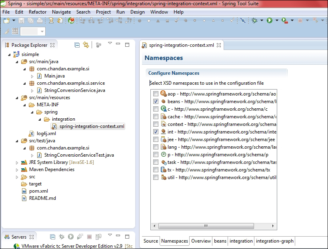Image resolution: width=328 pixels, height=249 pixels.
Task: Switch to the integration-graph tab
Action: [x=275, y=241]
